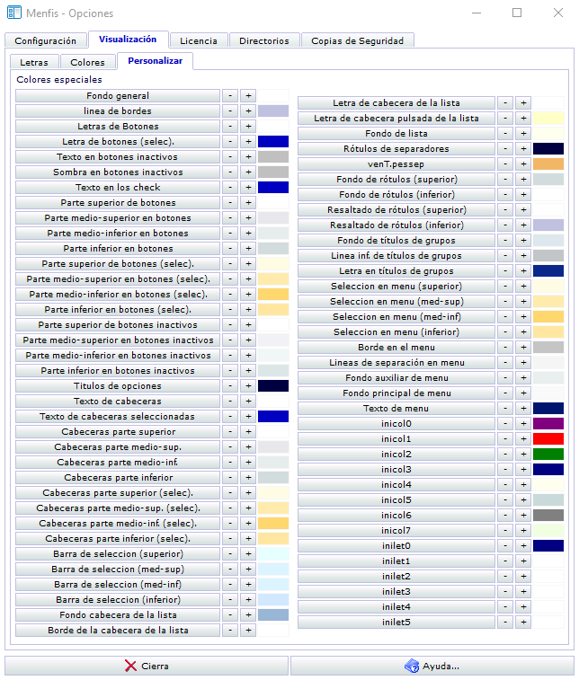Click plus for Lineas de separación en menu
Screen dimensions: 579x680
coord(523,363)
